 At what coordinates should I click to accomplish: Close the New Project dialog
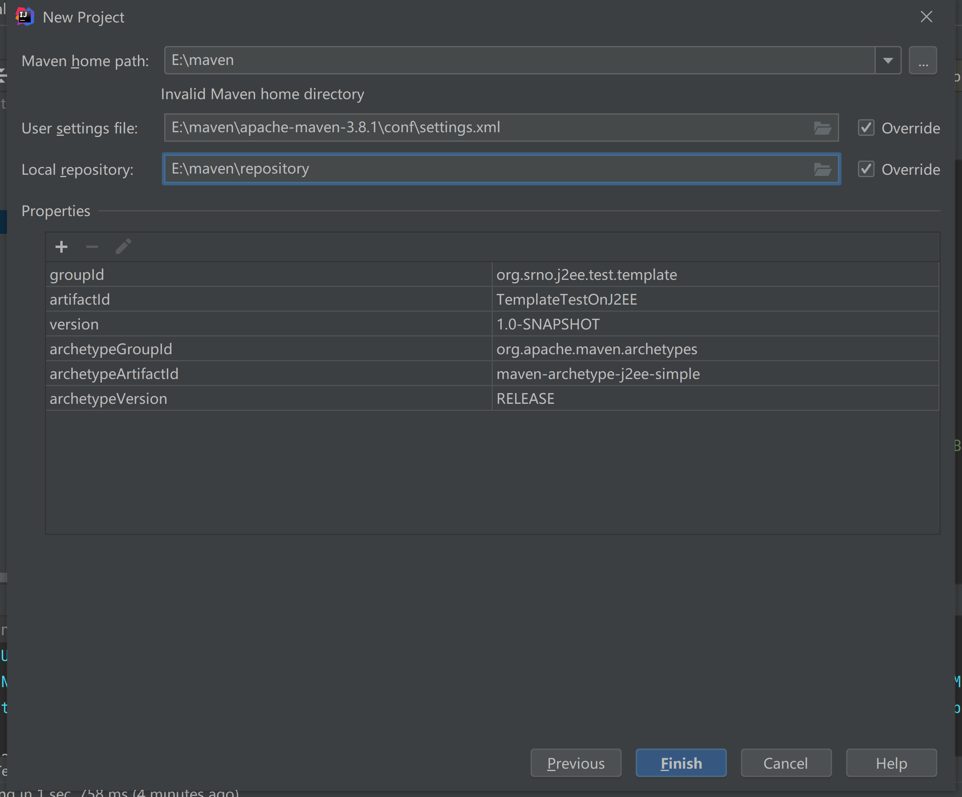[x=926, y=17]
